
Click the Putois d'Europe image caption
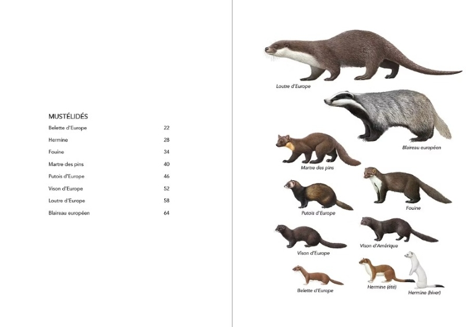[318, 213]
